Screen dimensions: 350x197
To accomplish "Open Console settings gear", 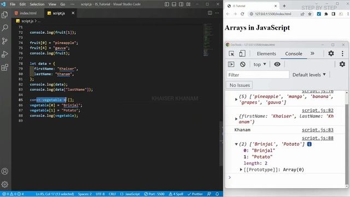I will [342, 65].
